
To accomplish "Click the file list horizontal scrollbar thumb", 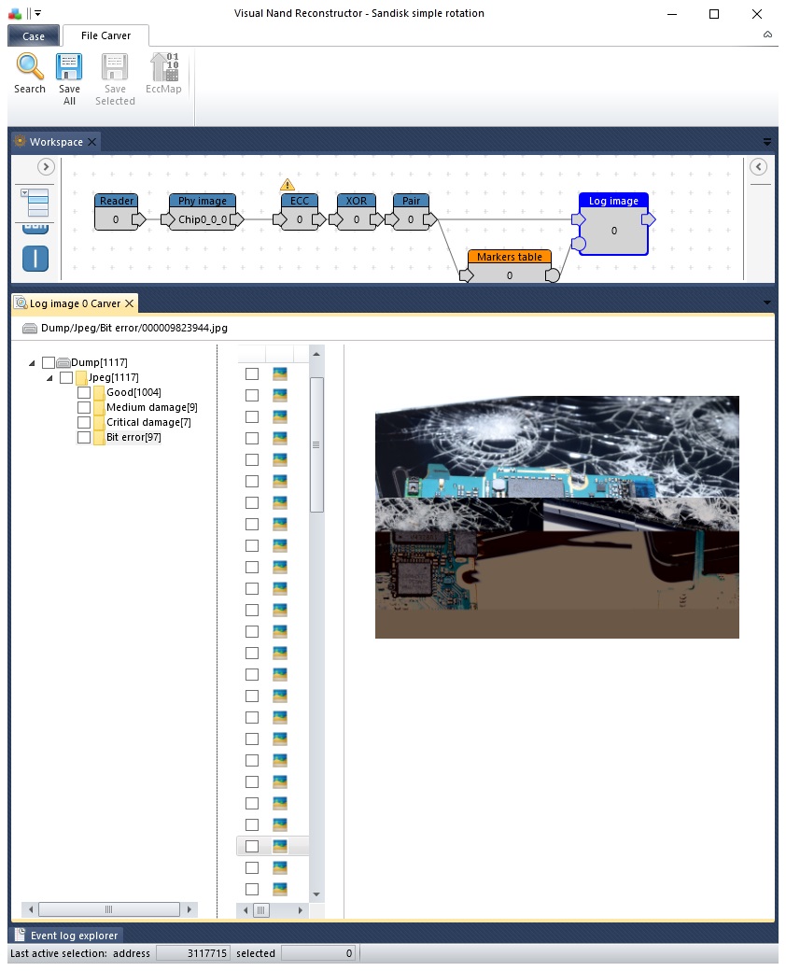I will tap(261, 910).
